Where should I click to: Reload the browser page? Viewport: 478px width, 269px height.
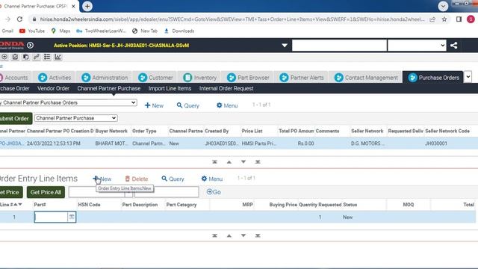click(20, 19)
